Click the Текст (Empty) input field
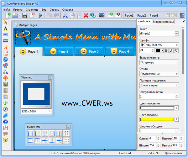The width and height of the screenshot is (188, 157). (x=157, y=34)
